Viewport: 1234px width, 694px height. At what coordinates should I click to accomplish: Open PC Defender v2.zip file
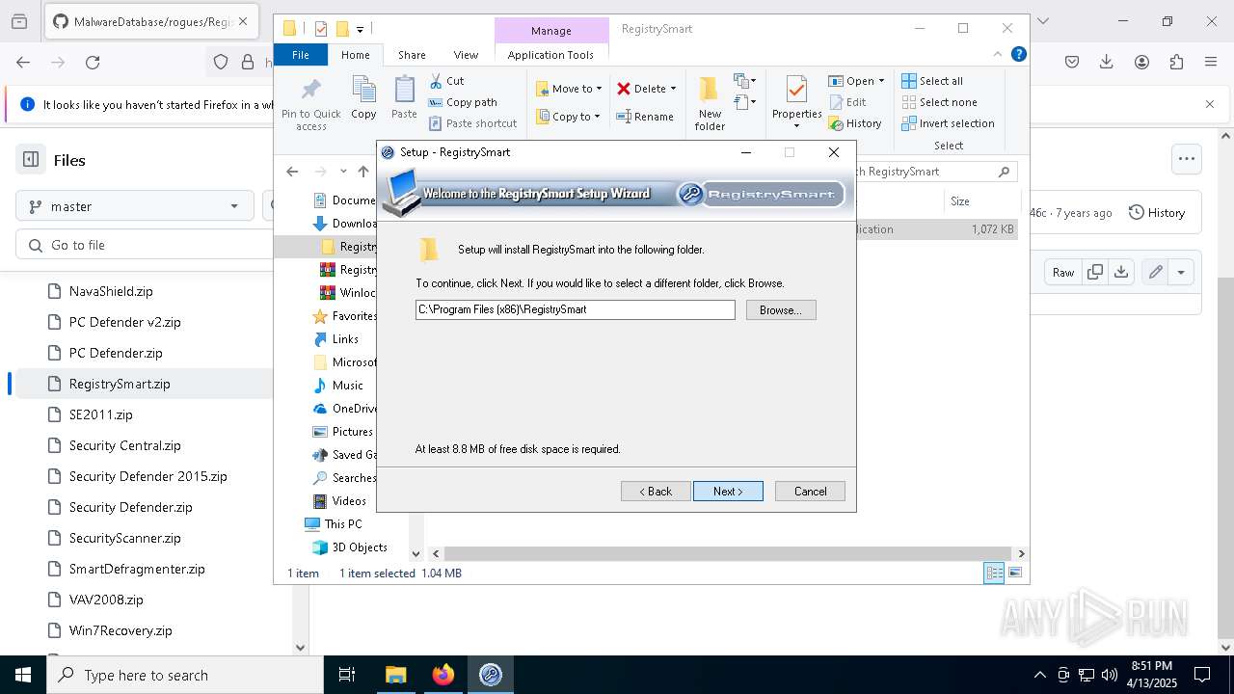[x=125, y=322]
